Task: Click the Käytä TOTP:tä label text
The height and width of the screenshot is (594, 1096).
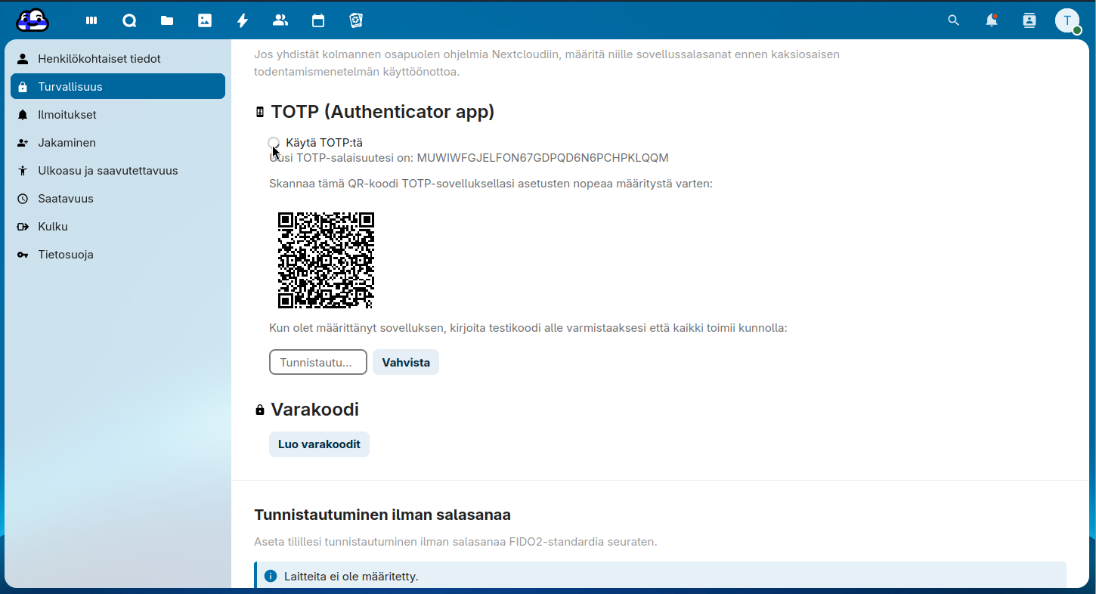Action: [x=324, y=143]
